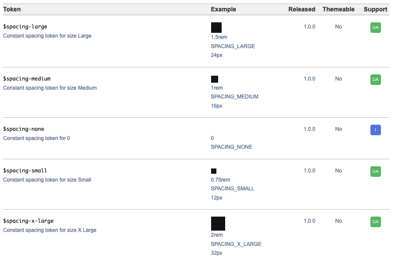The width and height of the screenshot is (395, 263).
Task: Select the $spacing-large token name
Action: [25, 27]
